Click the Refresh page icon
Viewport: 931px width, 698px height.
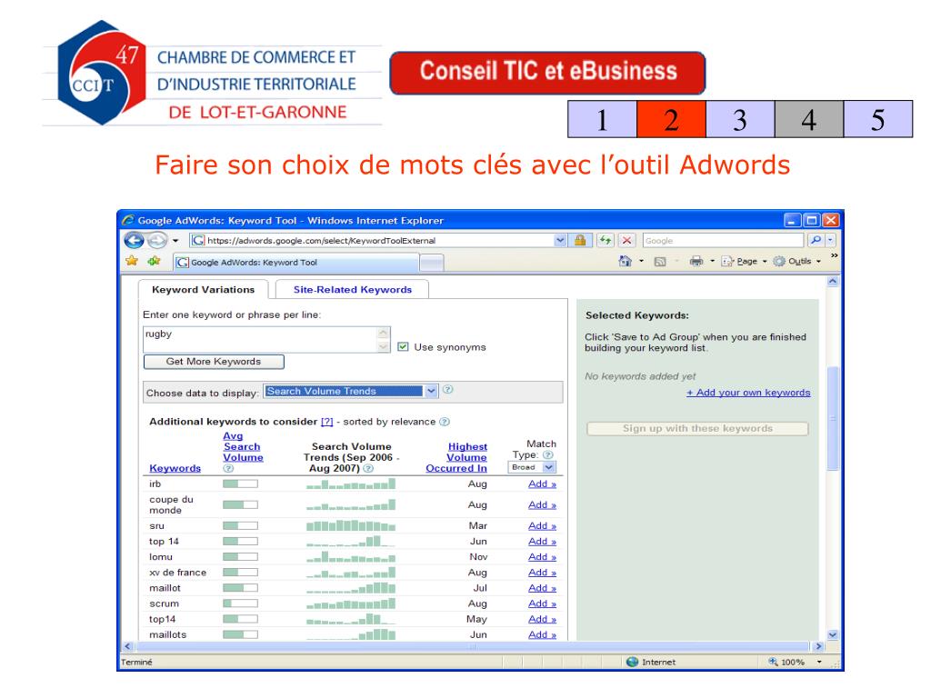605,240
